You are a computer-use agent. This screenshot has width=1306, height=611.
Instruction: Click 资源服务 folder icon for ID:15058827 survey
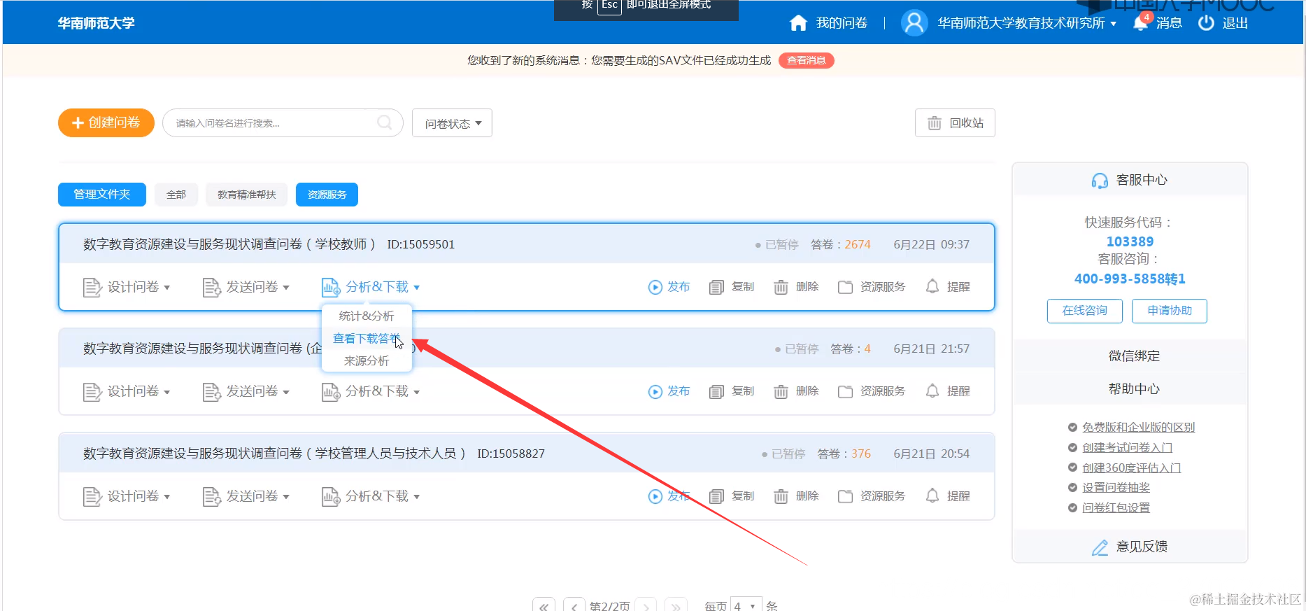[845, 496]
